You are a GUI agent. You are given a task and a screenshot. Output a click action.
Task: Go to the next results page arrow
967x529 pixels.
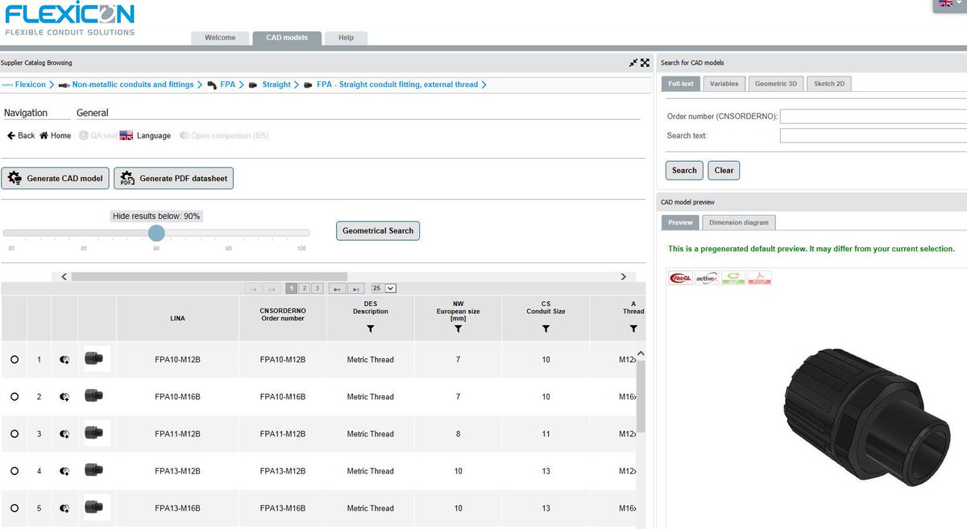(337, 288)
